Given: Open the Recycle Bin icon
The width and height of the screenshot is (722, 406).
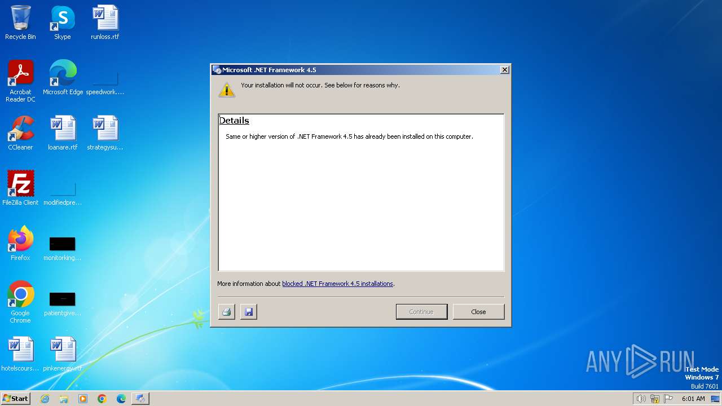Looking at the screenshot, I should point(20,23).
